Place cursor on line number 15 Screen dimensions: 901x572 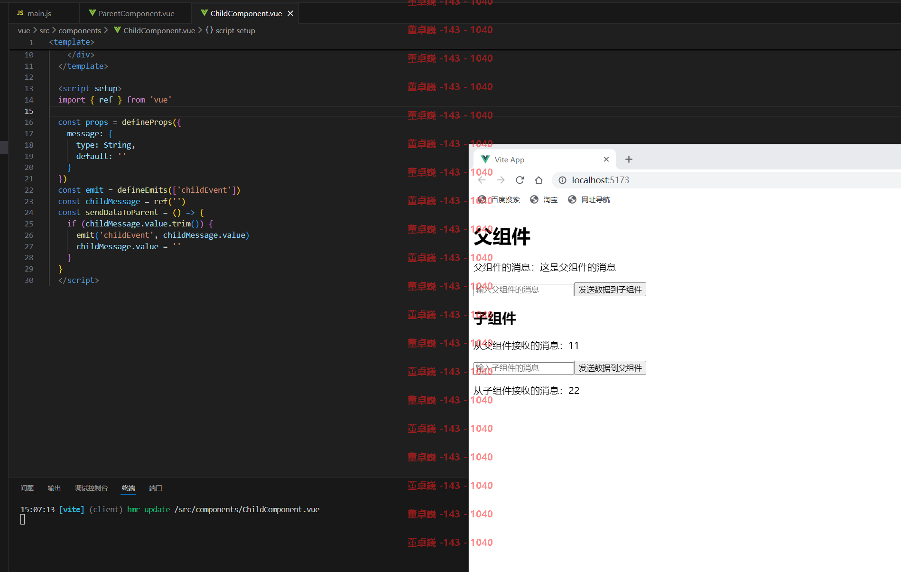click(x=29, y=111)
